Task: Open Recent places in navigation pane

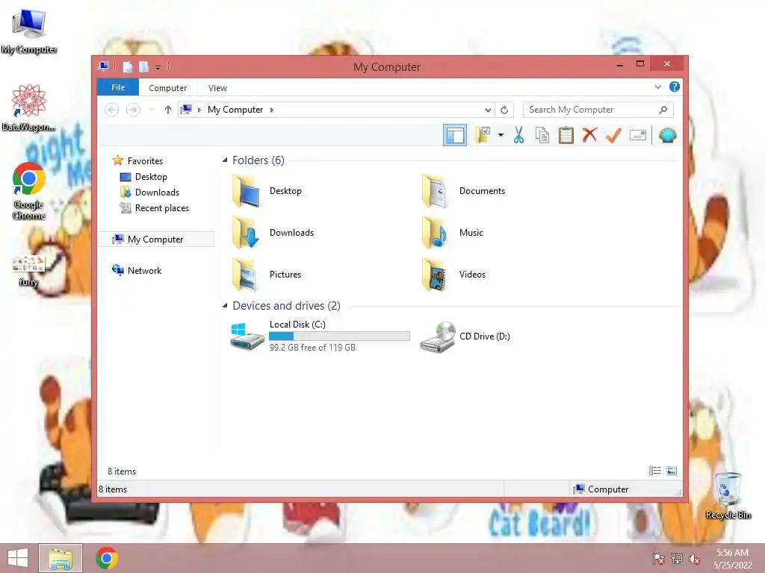Action: (x=161, y=207)
